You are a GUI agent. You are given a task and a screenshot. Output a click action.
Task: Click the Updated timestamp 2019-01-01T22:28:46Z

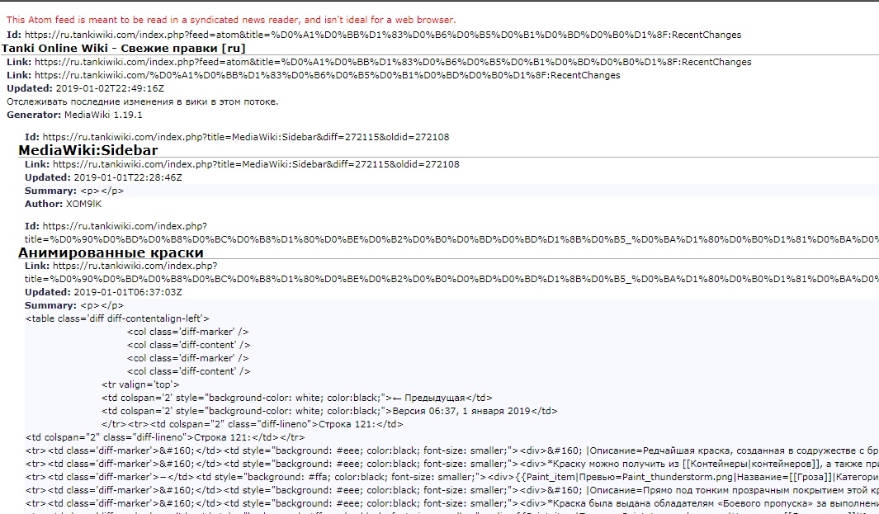(x=126, y=177)
